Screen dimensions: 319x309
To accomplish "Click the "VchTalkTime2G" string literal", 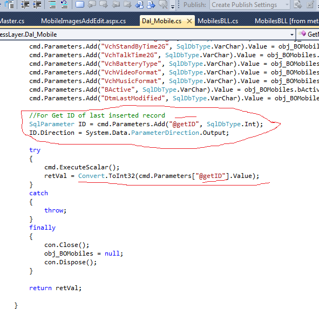I will (x=131, y=55).
